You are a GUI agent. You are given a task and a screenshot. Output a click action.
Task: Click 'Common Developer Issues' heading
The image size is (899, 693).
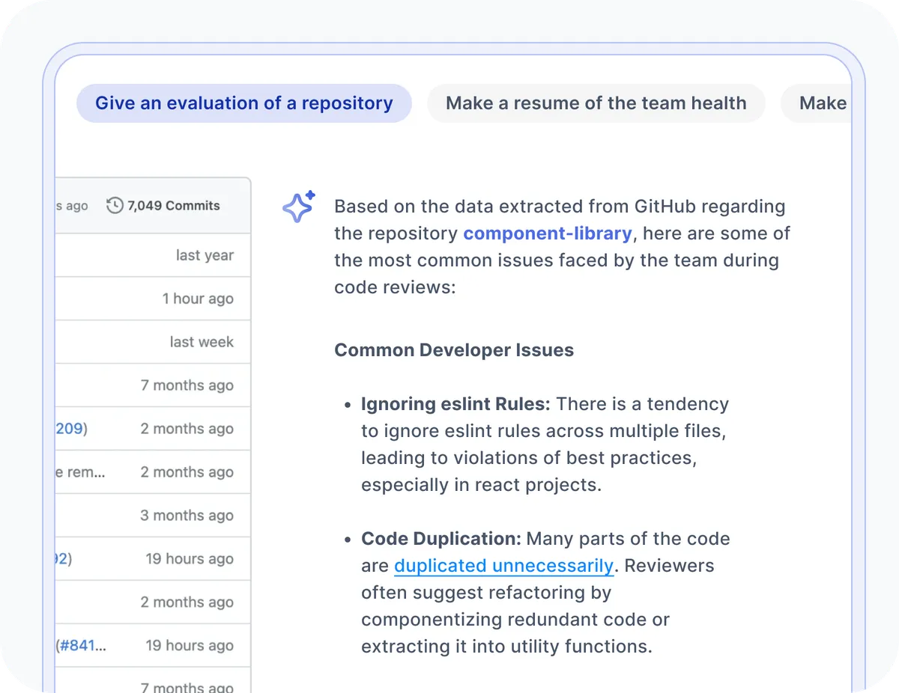tap(454, 350)
